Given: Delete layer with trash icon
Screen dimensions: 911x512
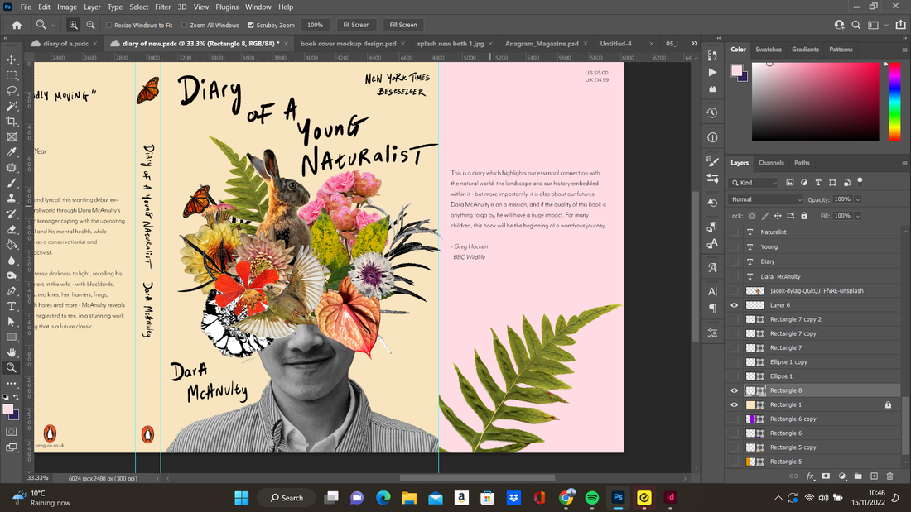Looking at the screenshot, I should coord(889,476).
